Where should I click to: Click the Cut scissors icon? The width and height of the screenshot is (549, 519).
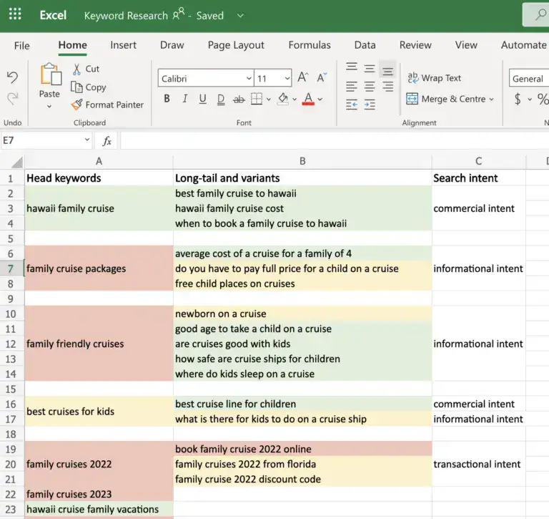click(x=77, y=69)
